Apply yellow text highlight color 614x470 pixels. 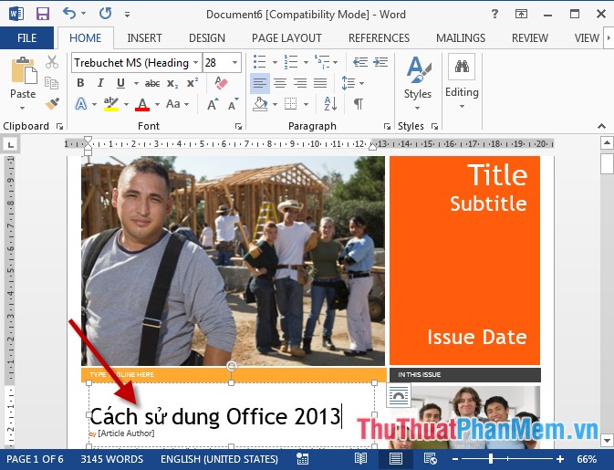110,104
